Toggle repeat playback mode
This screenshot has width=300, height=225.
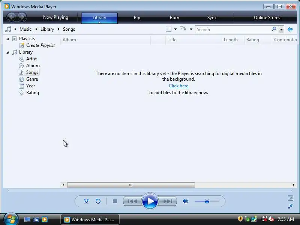98,201
